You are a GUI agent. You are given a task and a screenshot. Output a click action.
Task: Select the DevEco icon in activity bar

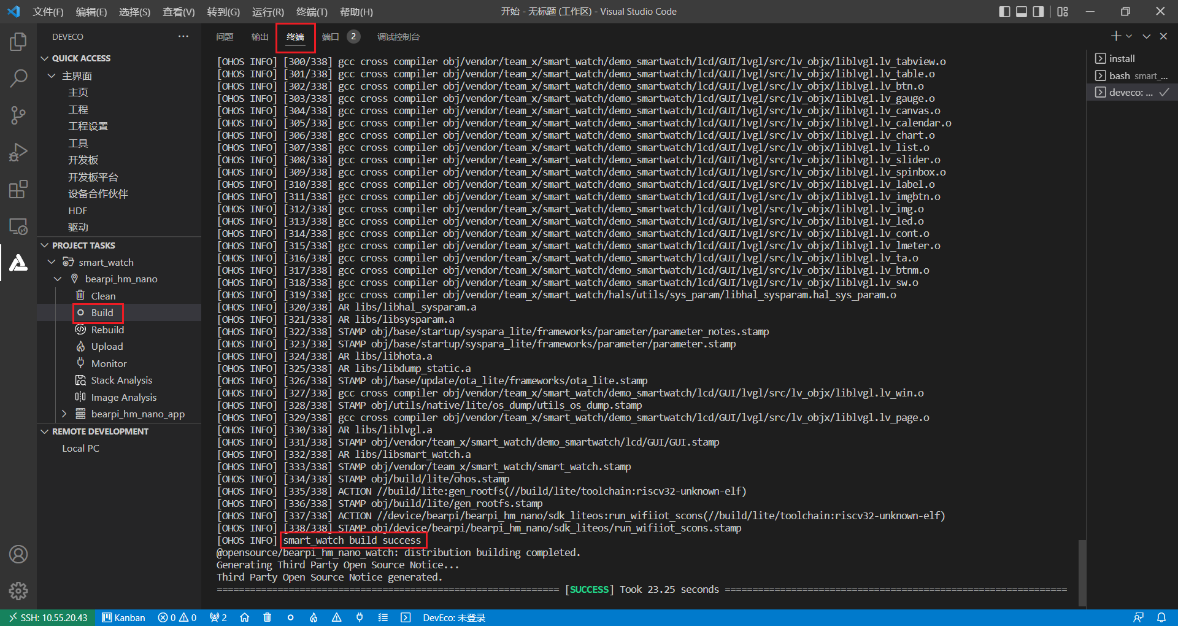(18, 263)
